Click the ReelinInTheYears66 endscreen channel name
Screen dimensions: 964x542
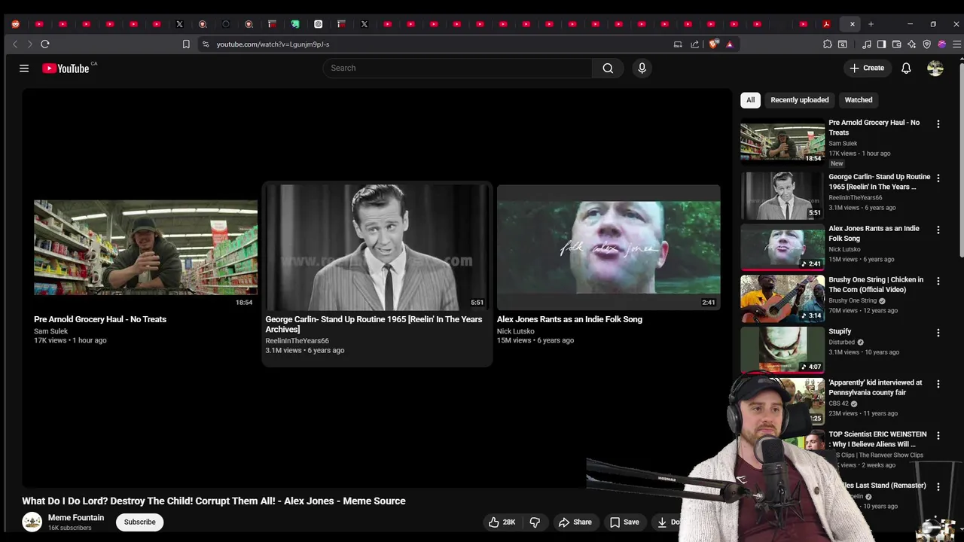[x=297, y=341]
